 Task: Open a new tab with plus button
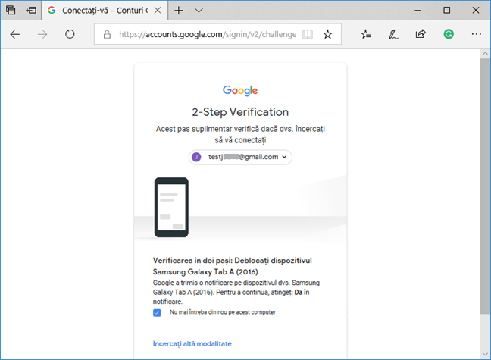coord(179,11)
